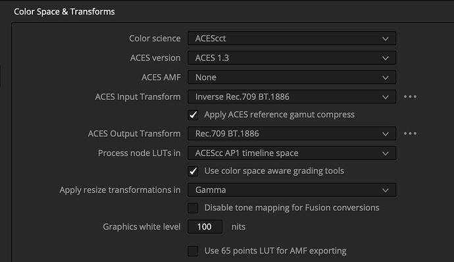The image size is (454, 262).
Task: Open the Color science dropdown
Action: tap(292, 38)
